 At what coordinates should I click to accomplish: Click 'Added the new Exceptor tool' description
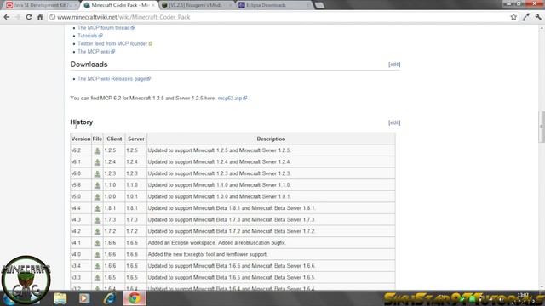pyautogui.click(x=208, y=255)
